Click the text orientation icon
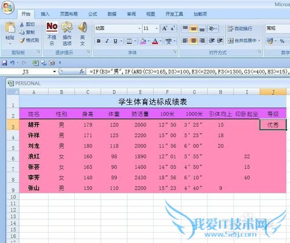The width and height of the screenshot is (290, 243). pos(212,29)
